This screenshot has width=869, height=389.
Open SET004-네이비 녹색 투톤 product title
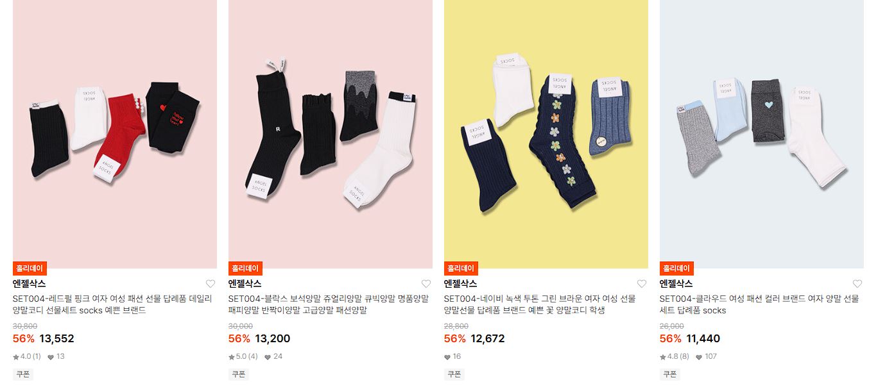point(540,304)
